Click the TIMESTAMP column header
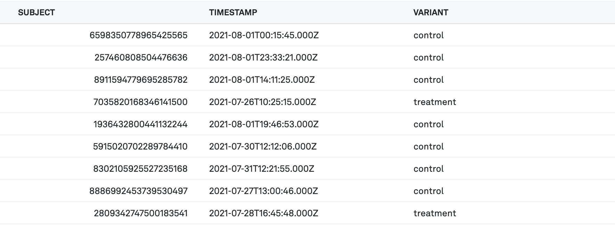 tap(233, 13)
